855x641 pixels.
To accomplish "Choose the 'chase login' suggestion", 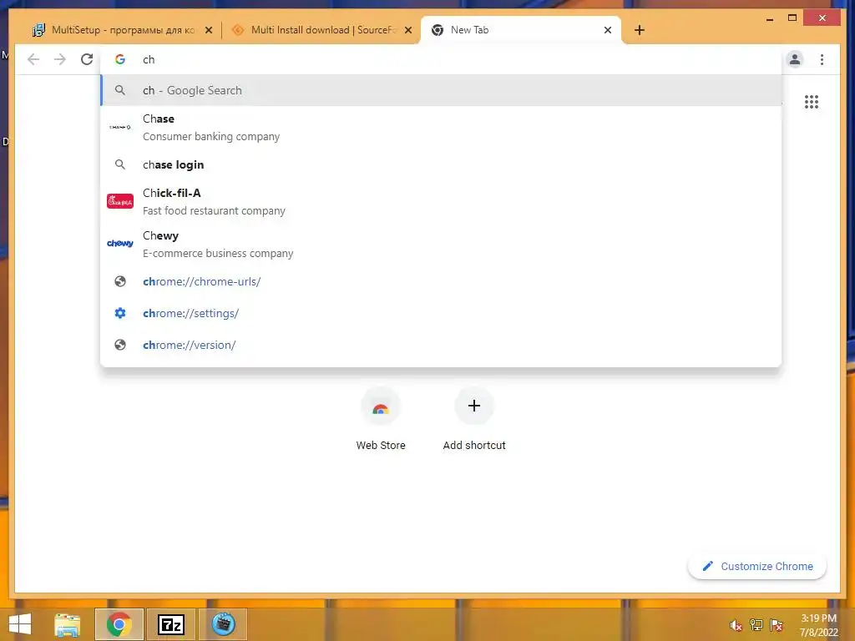I will [x=441, y=164].
